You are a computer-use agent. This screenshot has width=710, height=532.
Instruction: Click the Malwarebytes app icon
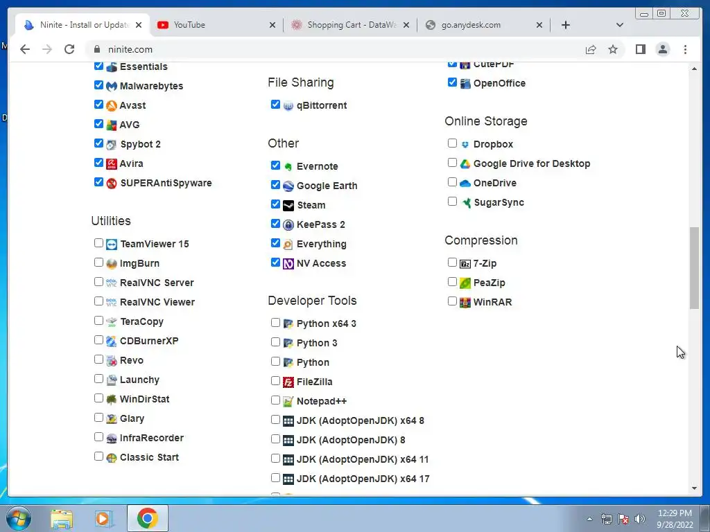click(x=112, y=86)
